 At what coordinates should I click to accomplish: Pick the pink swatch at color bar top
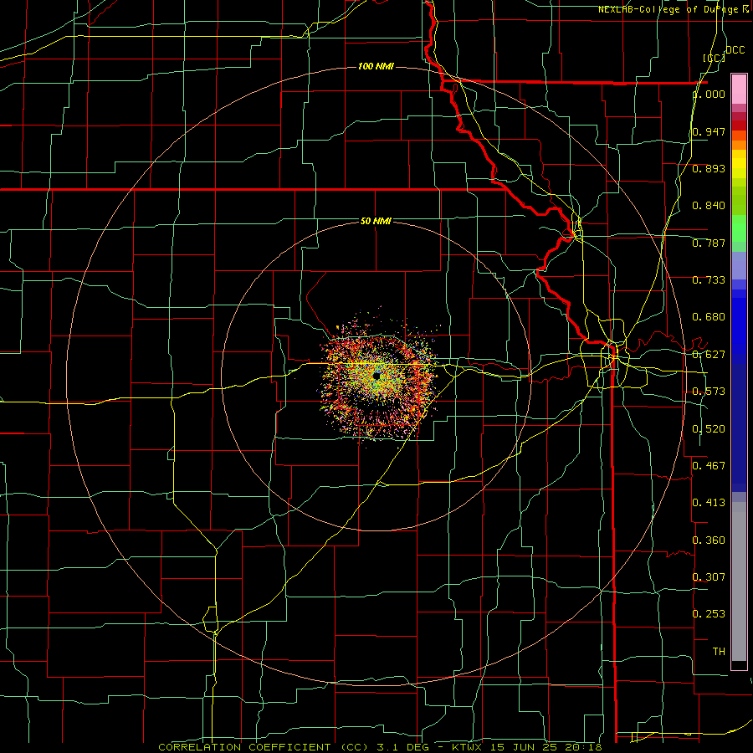739,89
